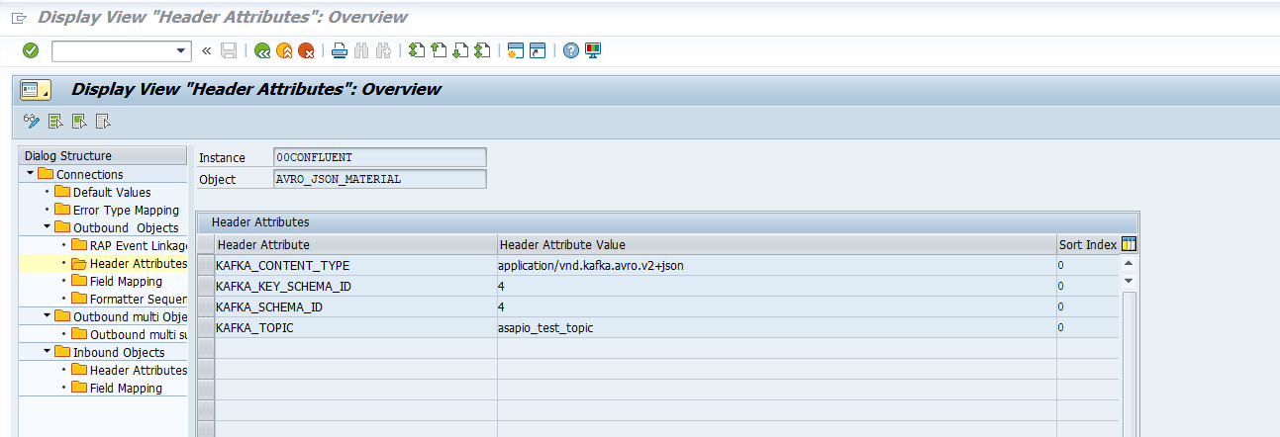Screen dimensions: 1280x437
Task: Collapse the Outbound Objects node
Action: 47,227
